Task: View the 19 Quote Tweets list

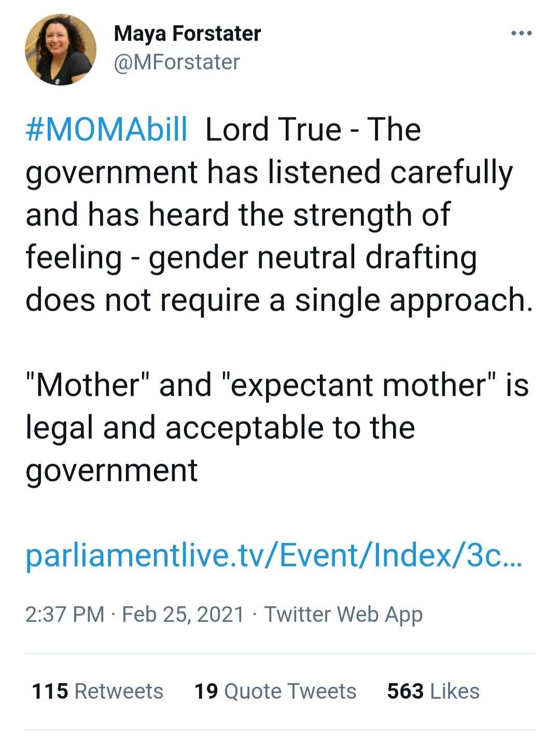Action: pyautogui.click(x=275, y=691)
